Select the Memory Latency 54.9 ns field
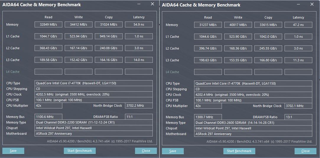The width and height of the screenshot is (320, 158). (139, 24)
